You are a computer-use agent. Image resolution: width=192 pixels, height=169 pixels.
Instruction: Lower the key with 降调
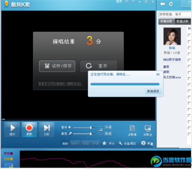(x=108, y=134)
